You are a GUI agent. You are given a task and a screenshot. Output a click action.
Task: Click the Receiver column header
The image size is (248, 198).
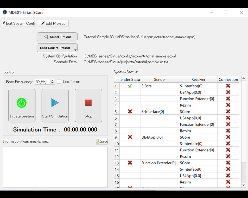pyautogui.click(x=198, y=79)
